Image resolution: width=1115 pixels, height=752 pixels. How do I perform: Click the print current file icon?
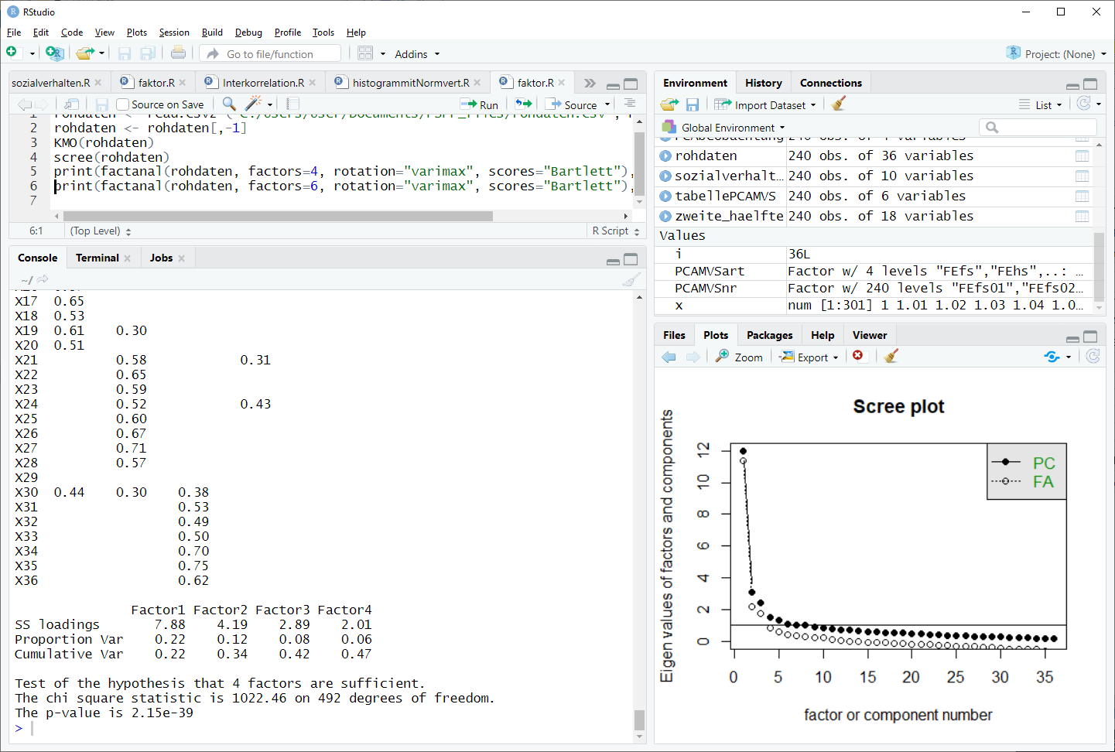tap(178, 53)
